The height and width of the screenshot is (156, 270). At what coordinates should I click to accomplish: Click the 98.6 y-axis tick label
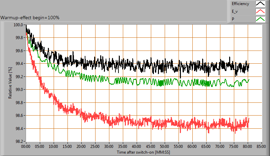19,116
